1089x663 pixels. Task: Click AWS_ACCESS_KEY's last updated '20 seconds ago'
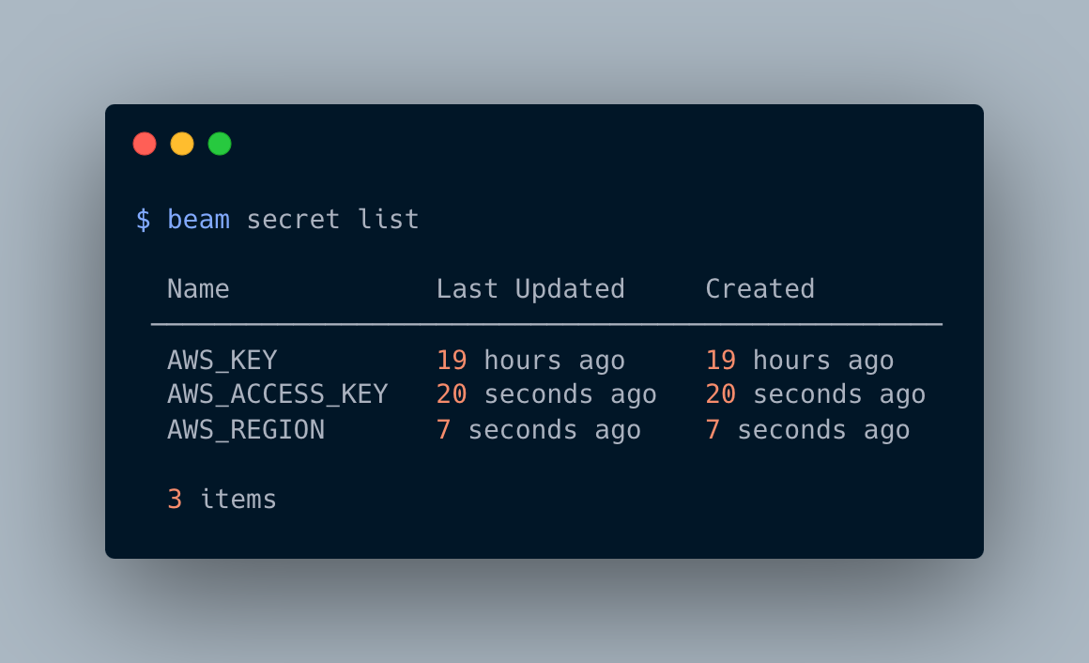tap(546, 394)
